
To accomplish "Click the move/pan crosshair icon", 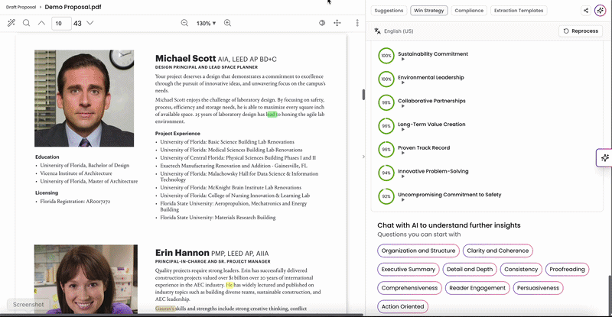I will [337, 23].
